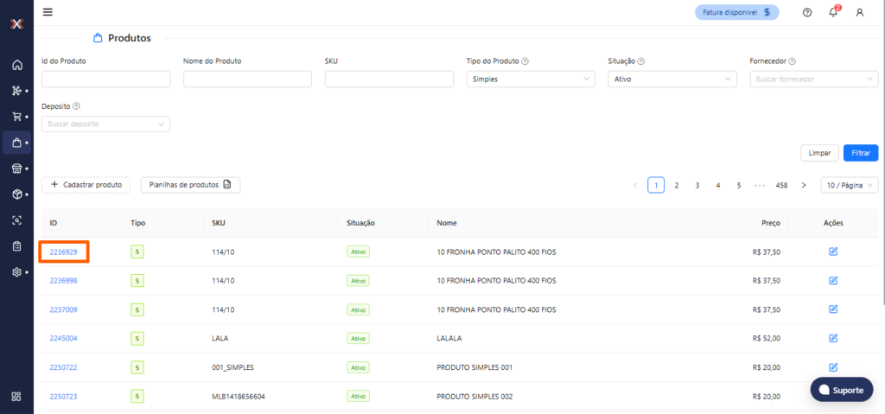Click the notifications bell icon
885x414 pixels.
tap(833, 12)
